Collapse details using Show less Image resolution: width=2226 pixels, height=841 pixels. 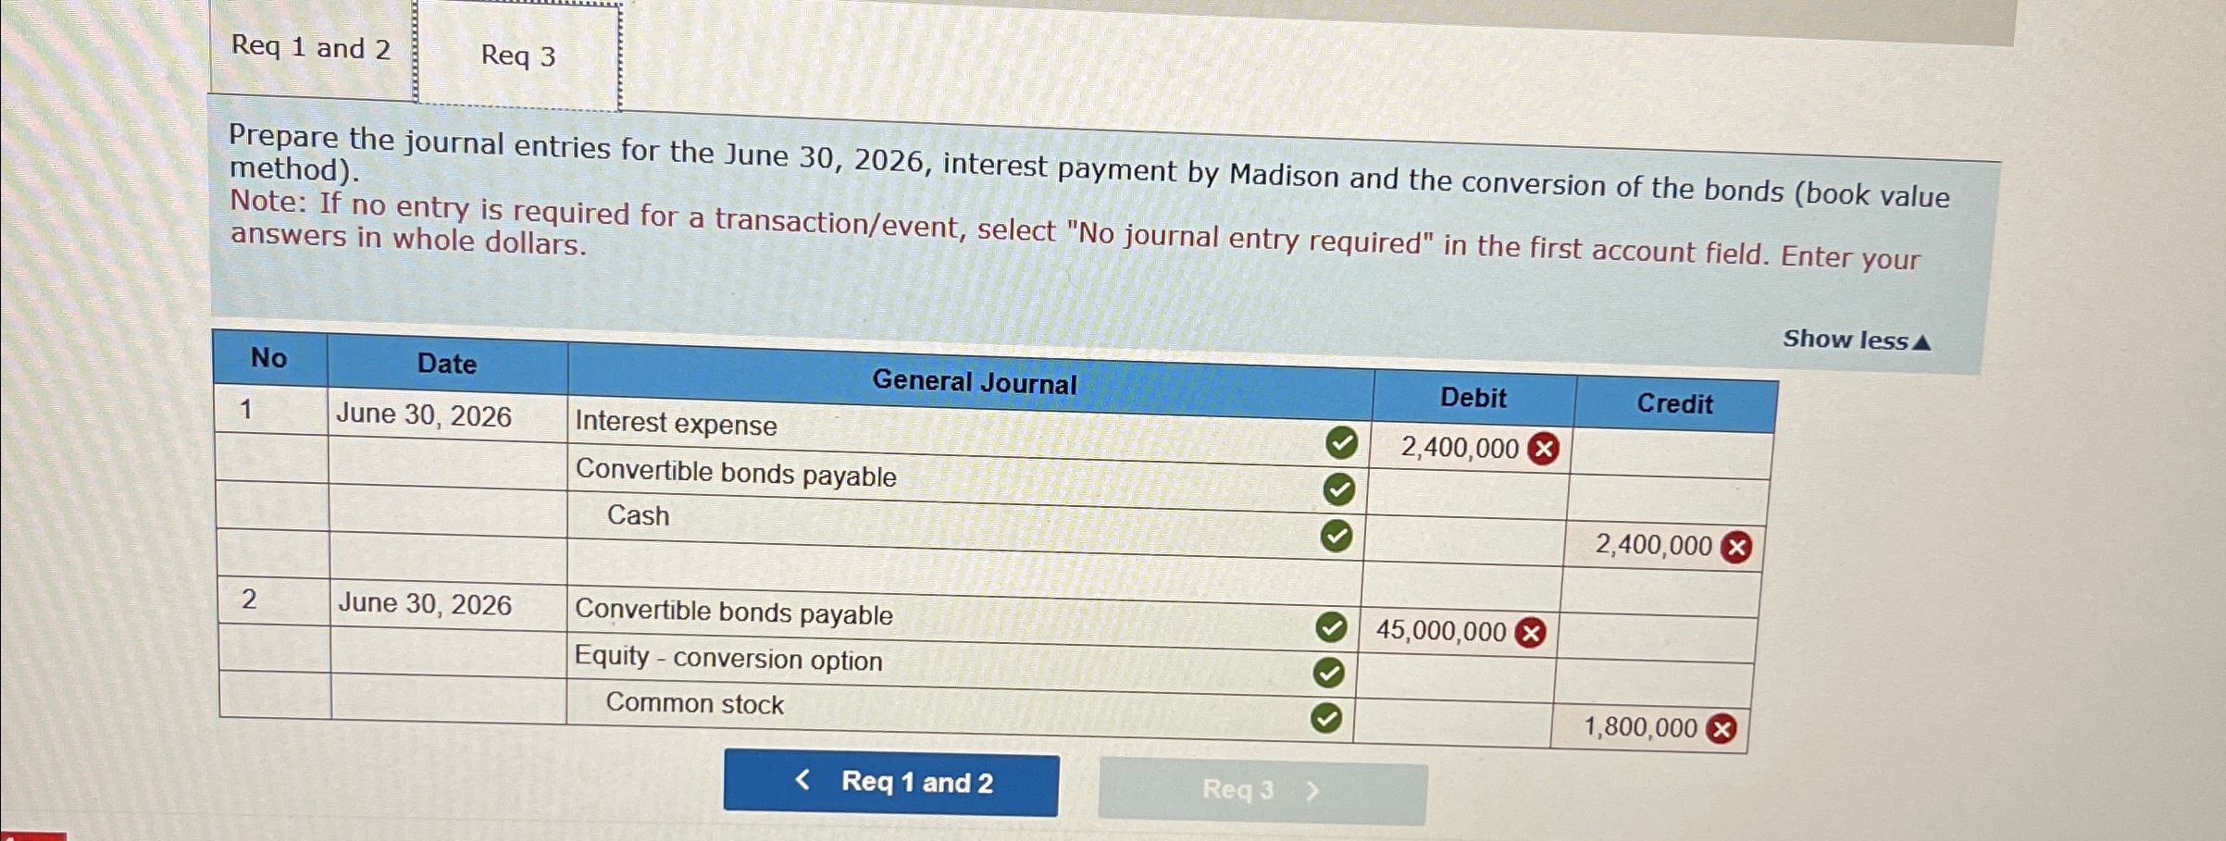point(1853,340)
